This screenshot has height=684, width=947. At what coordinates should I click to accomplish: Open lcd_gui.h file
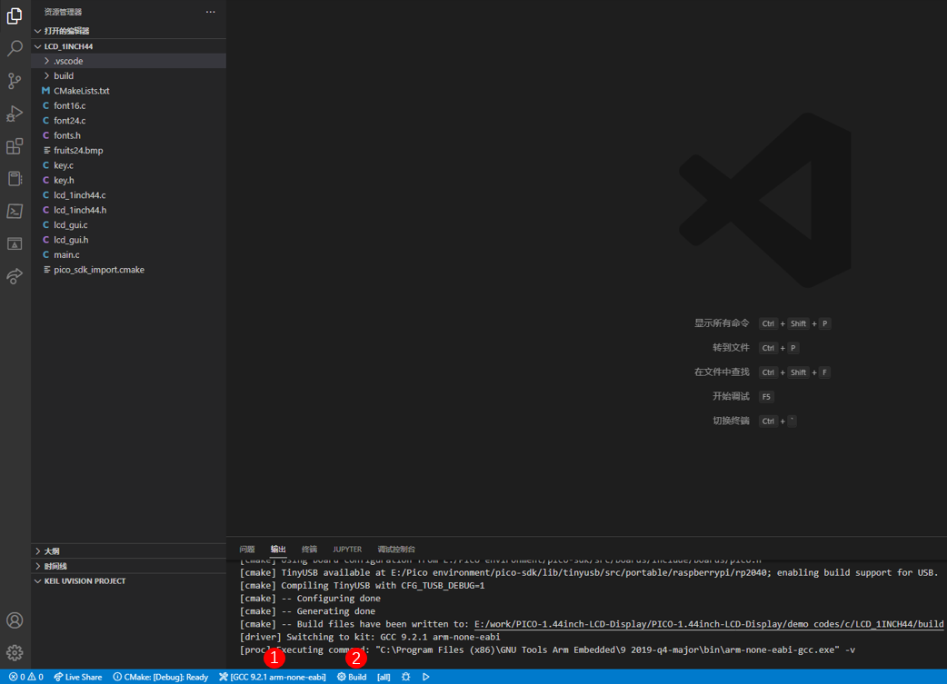click(x=129, y=240)
